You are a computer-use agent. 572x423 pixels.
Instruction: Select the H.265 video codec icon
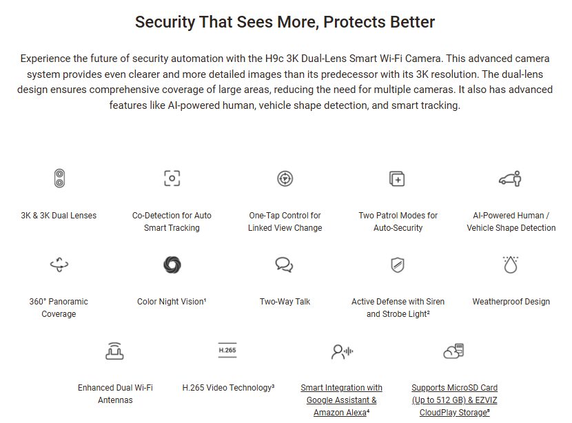227,350
